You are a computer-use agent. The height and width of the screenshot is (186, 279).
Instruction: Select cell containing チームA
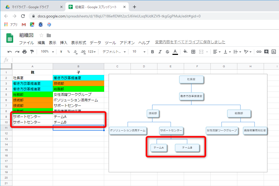tap(78, 117)
